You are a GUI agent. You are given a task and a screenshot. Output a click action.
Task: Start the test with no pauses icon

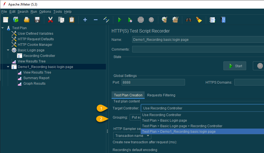coord(130,20)
